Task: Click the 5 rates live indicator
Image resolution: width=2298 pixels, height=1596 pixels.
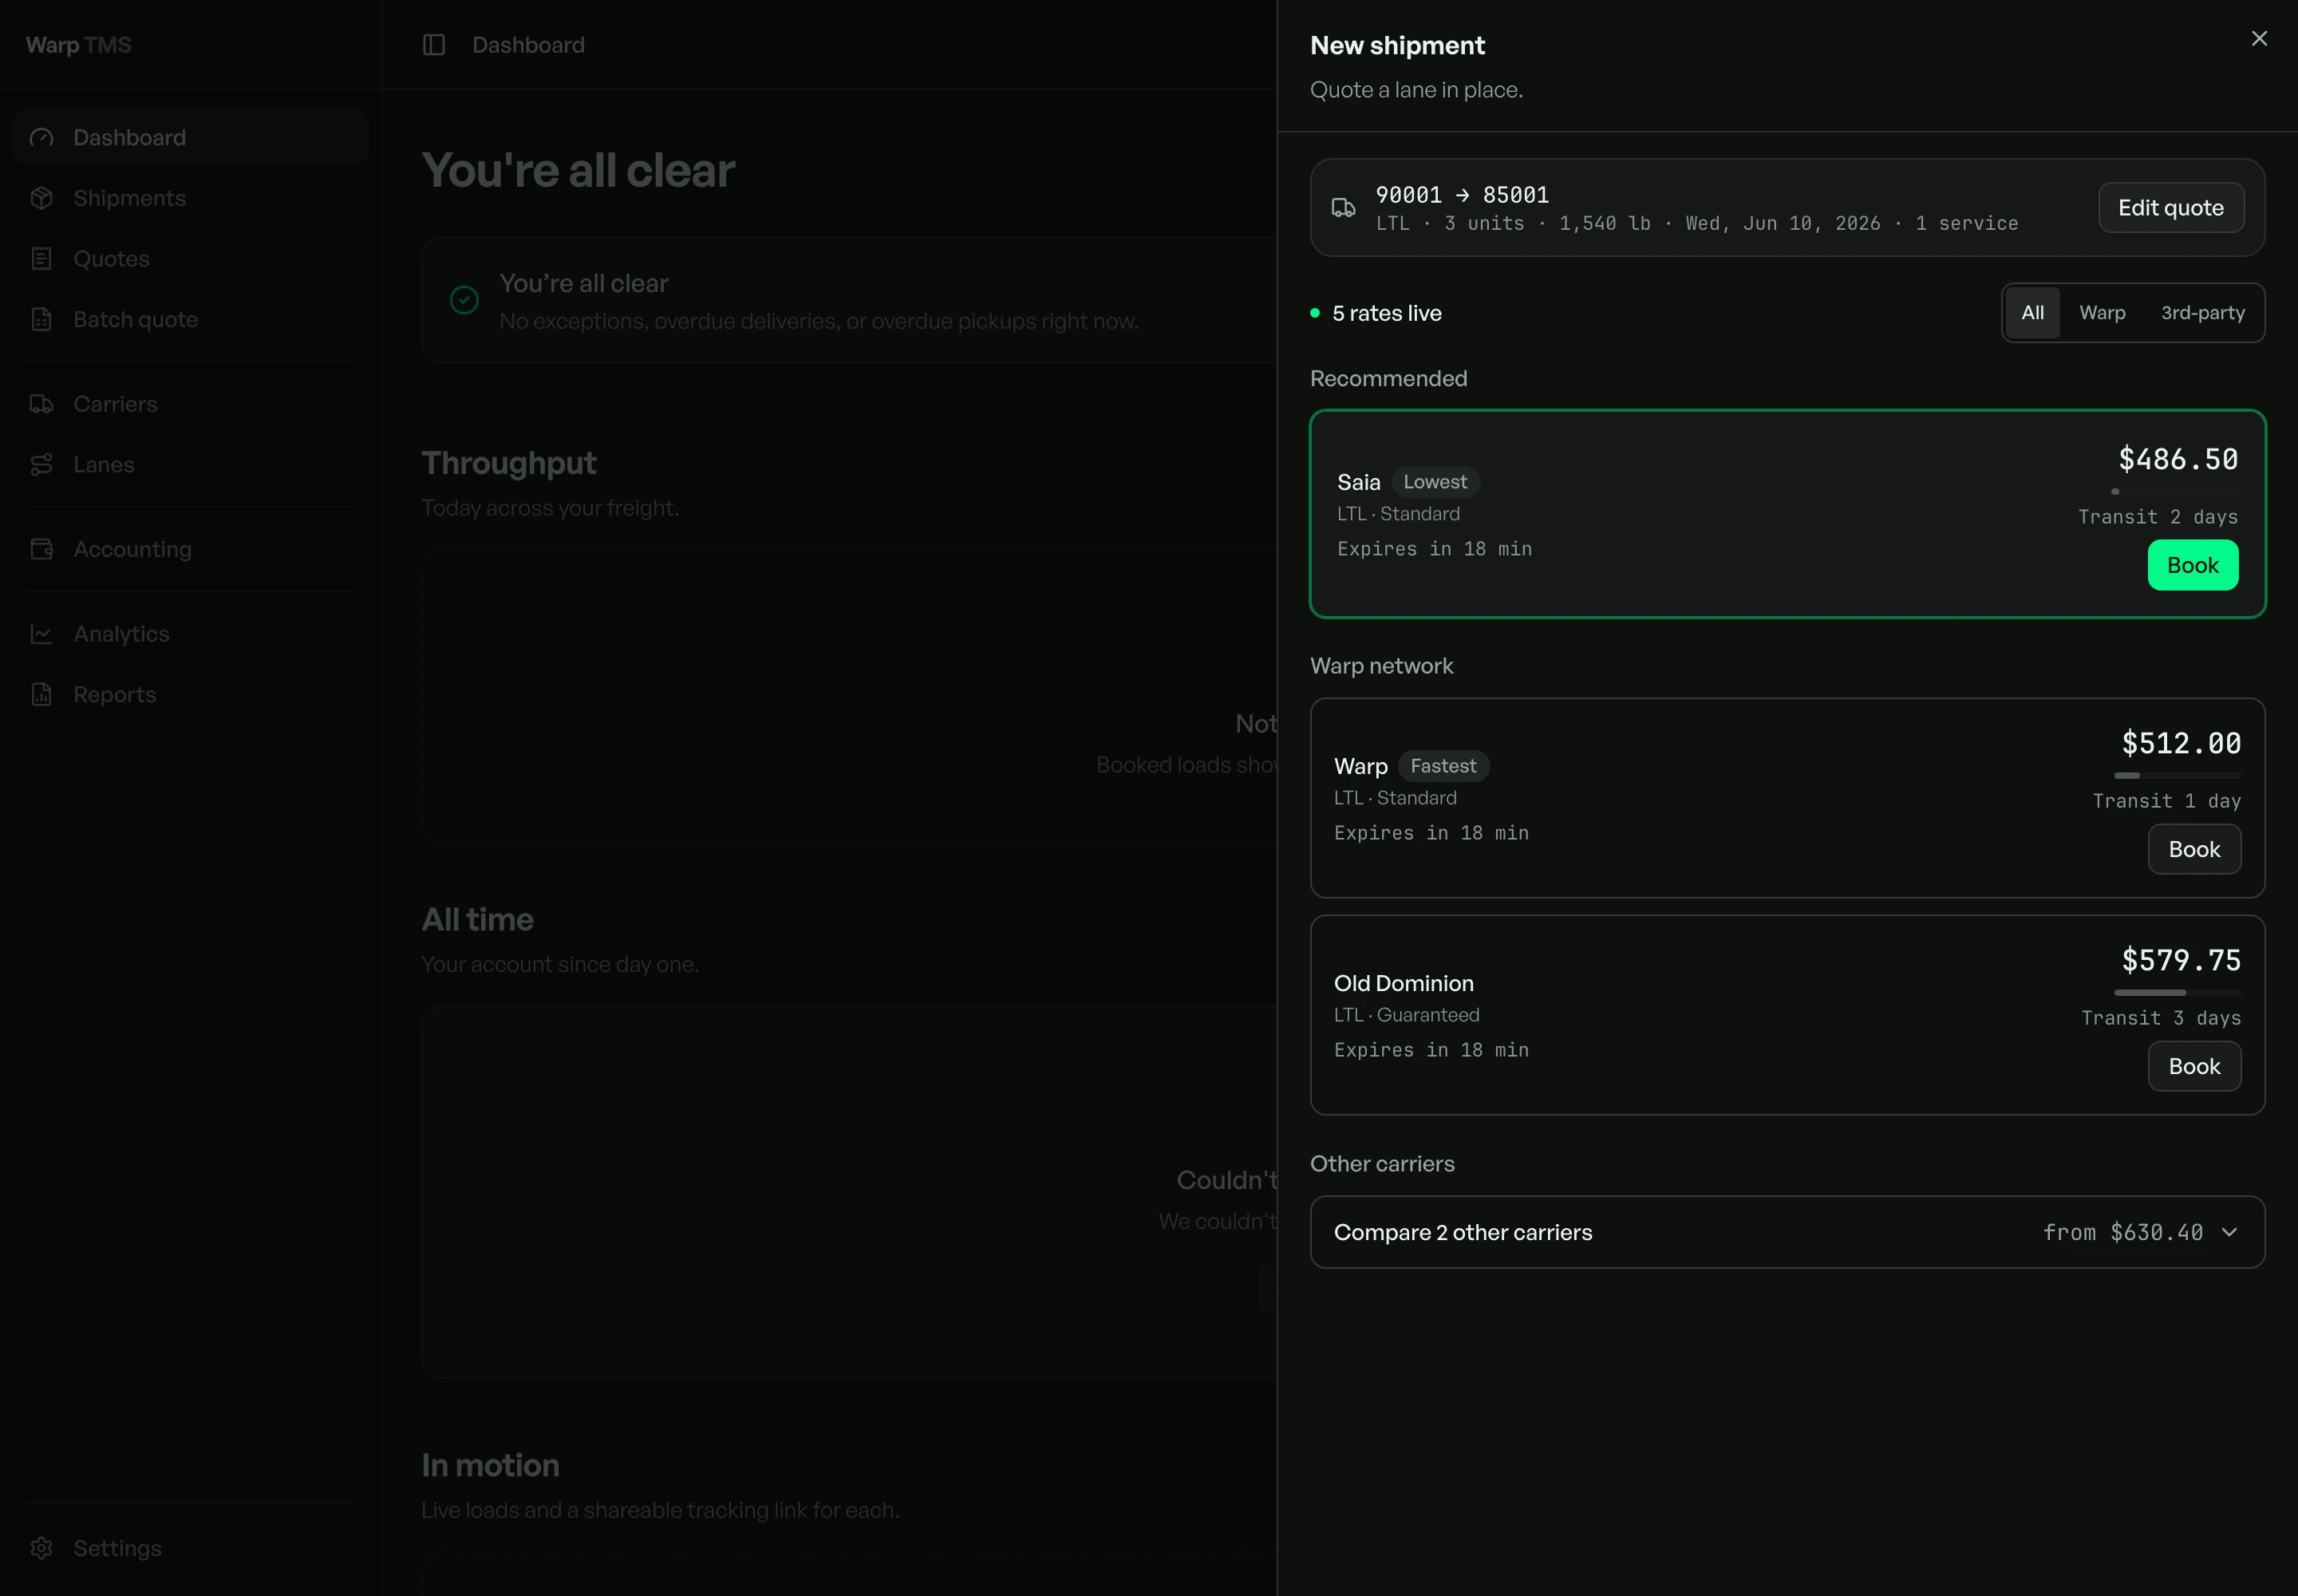Action: [1376, 313]
